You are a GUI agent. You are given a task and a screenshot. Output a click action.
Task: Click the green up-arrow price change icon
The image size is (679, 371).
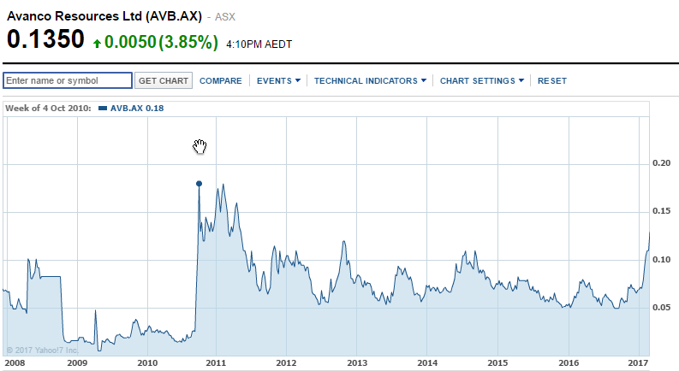pos(97,44)
